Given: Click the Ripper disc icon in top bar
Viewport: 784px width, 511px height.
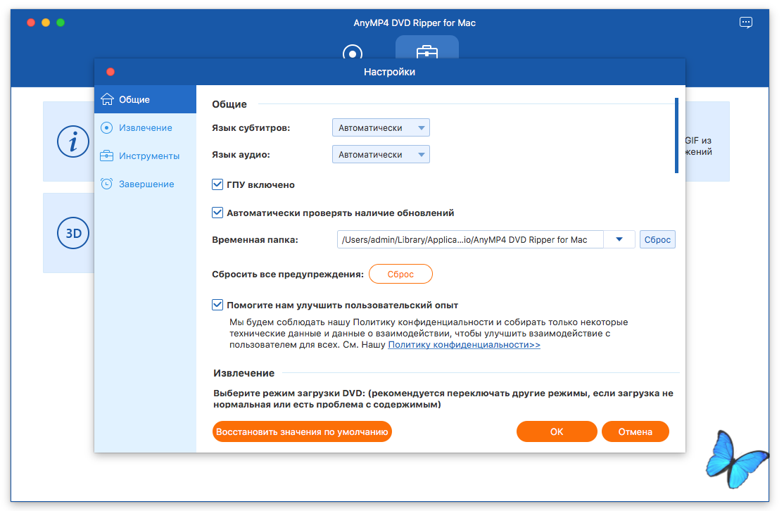Looking at the screenshot, I should 352,53.
